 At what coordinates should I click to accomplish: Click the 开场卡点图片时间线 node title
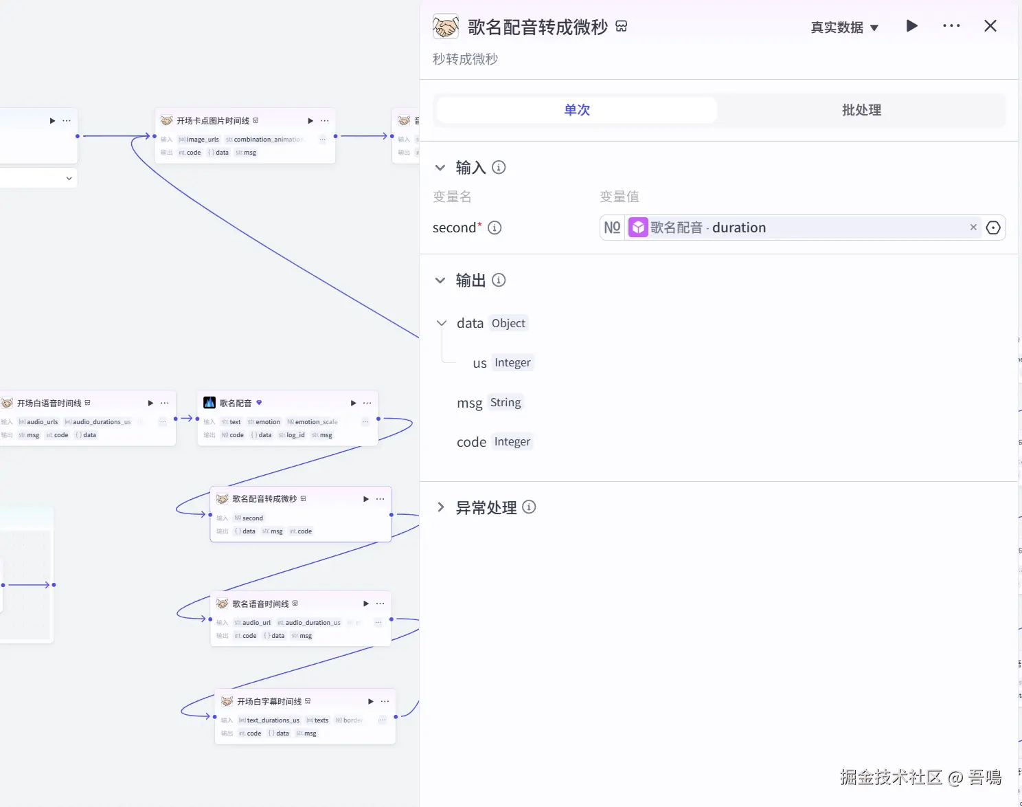point(213,121)
